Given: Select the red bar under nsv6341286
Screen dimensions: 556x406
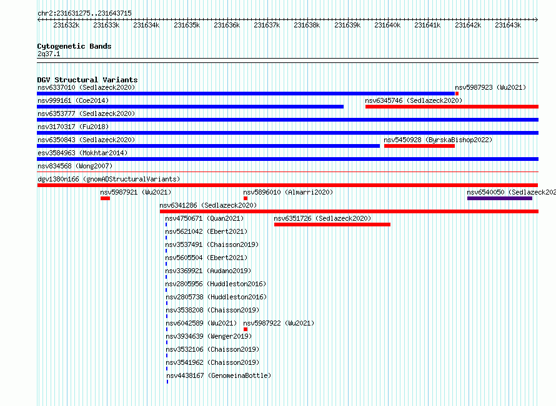Looking at the screenshot, I should click(x=349, y=211).
